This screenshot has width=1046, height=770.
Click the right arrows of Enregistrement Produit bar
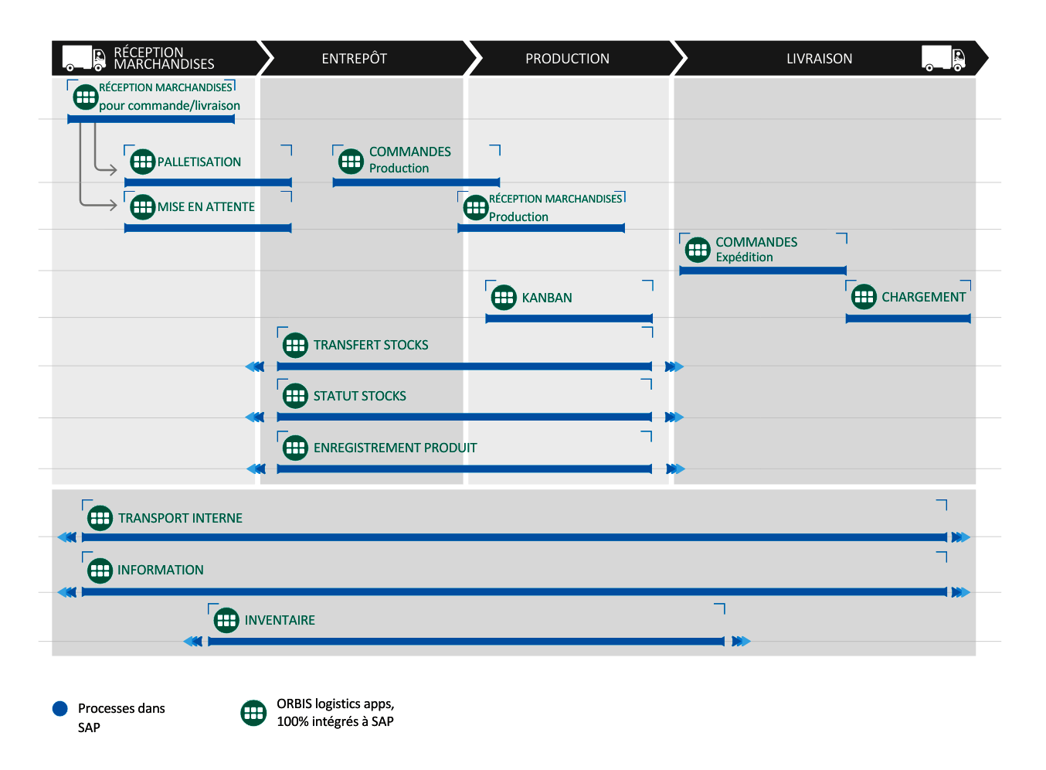(675, 468)
